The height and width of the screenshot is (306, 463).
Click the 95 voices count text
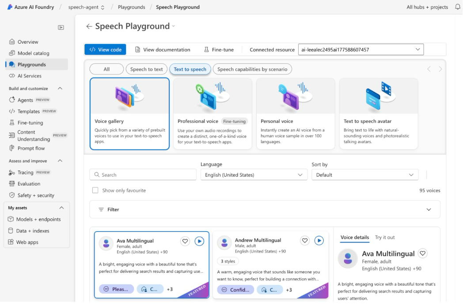pos(429,190)
